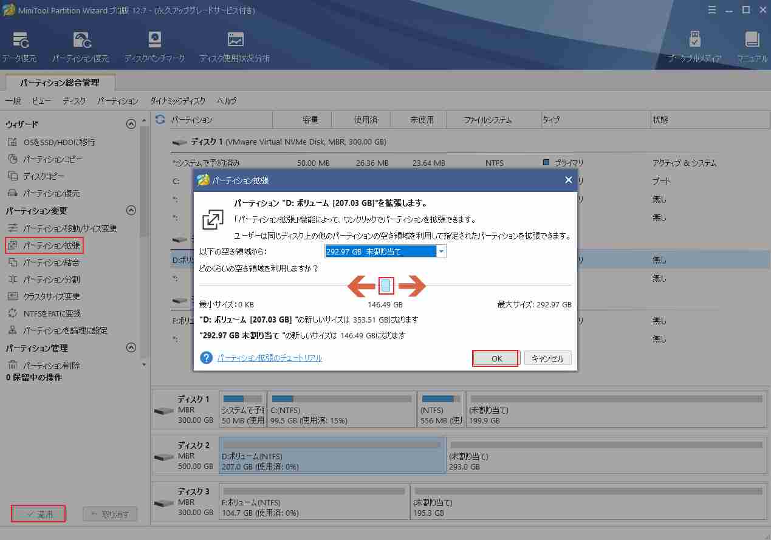The width and height of the screenshot is (771, 540).
Task: Click the free space slider handle
Action: pyautogui.click(x=386, y=285)
